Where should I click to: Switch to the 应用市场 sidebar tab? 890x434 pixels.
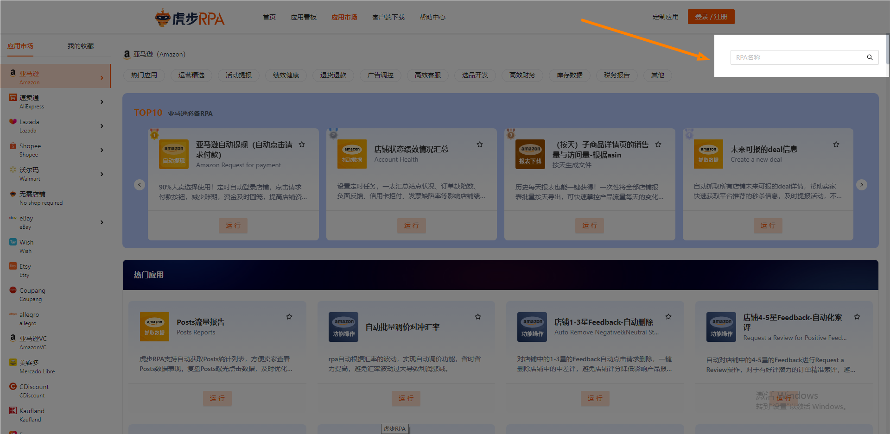(20, 46)
